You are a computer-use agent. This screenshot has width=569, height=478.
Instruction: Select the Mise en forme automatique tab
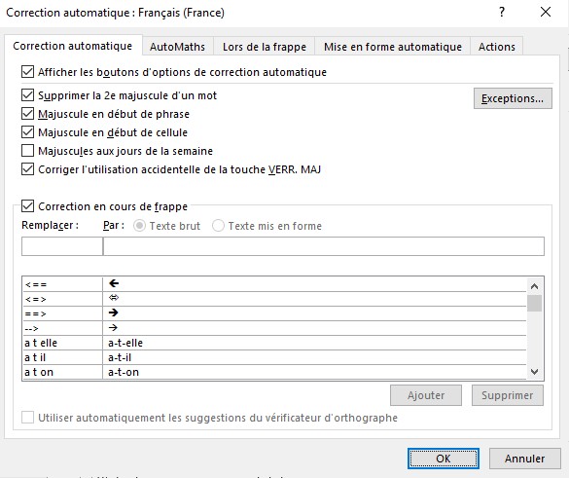coord(393,47)
